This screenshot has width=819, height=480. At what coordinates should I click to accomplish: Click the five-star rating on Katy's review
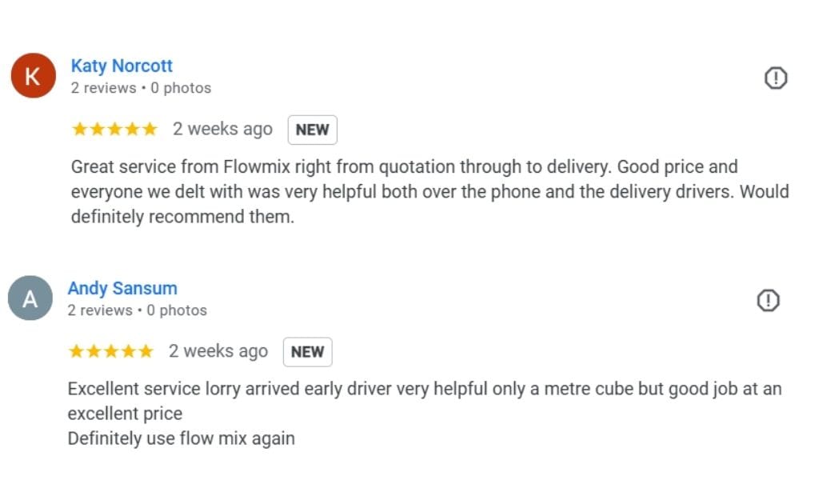click(114, 129)
